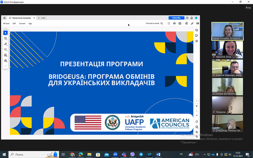
Task: Open the share link icon in toolbar
Action: [x=192, y=23]
